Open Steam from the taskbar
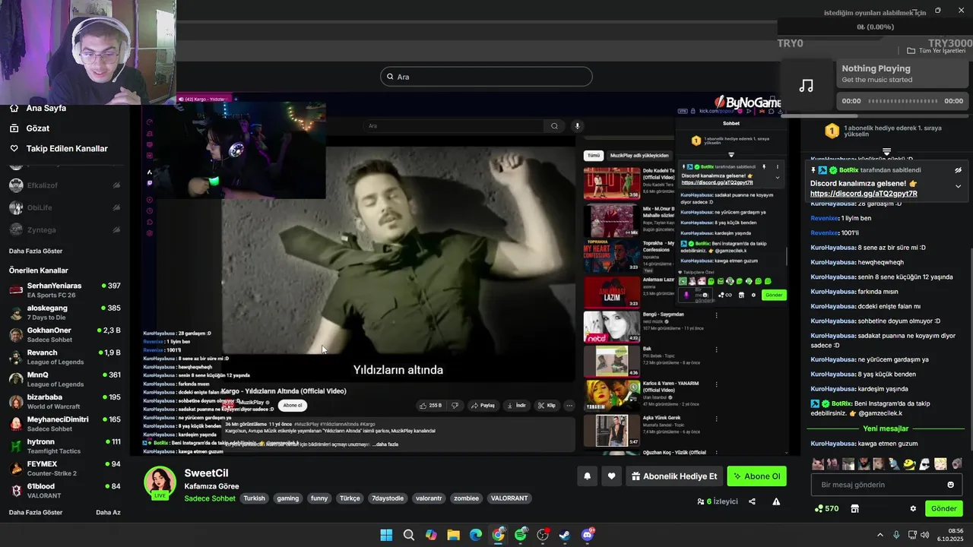Viewport: 973px width, 547px height. pyautogui.click(x=565, y=535)
